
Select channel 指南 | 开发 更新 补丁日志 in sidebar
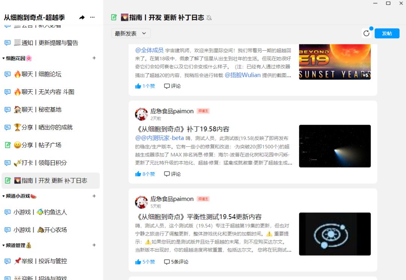click(x=50, y=181)
